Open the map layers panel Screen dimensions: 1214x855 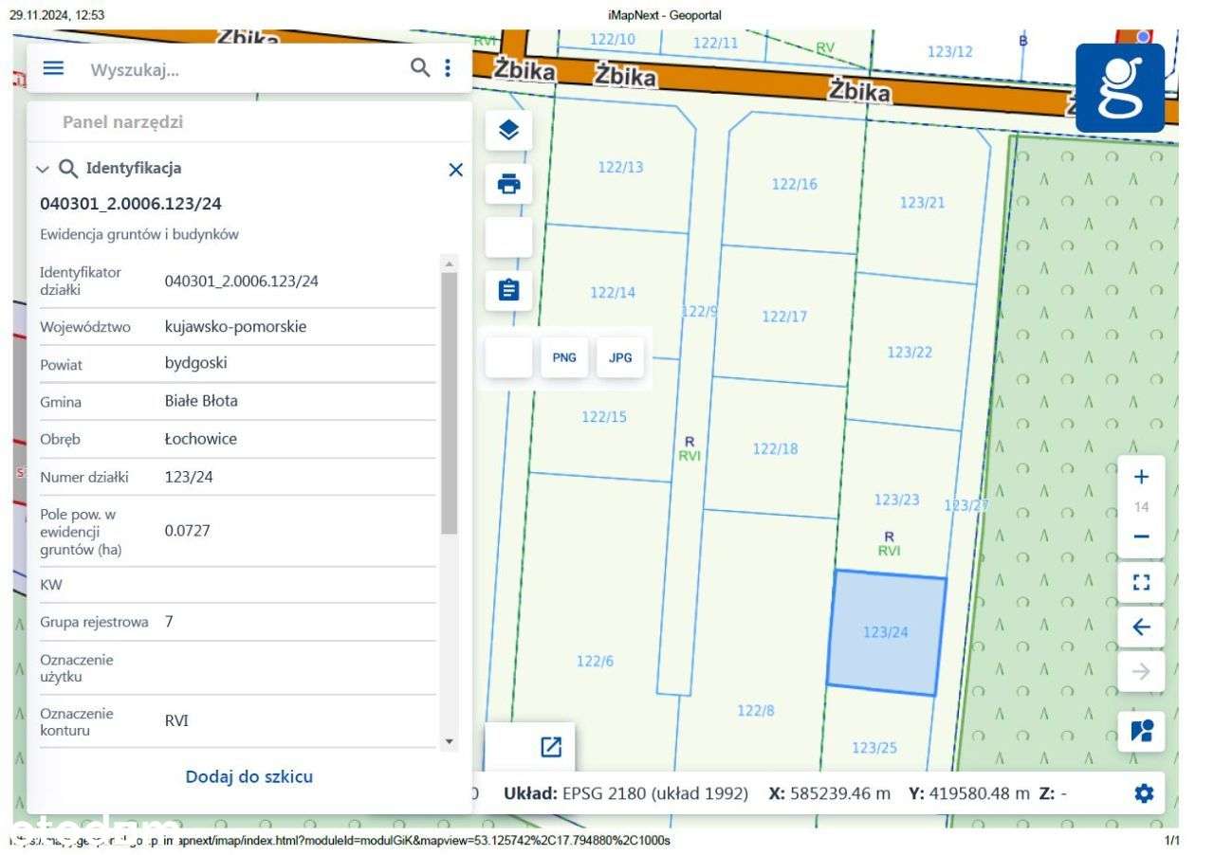tap(509, 130)
